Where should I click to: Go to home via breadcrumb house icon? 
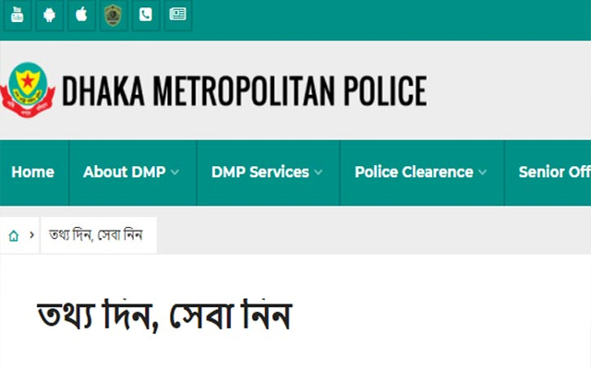(x=14, y=236)
